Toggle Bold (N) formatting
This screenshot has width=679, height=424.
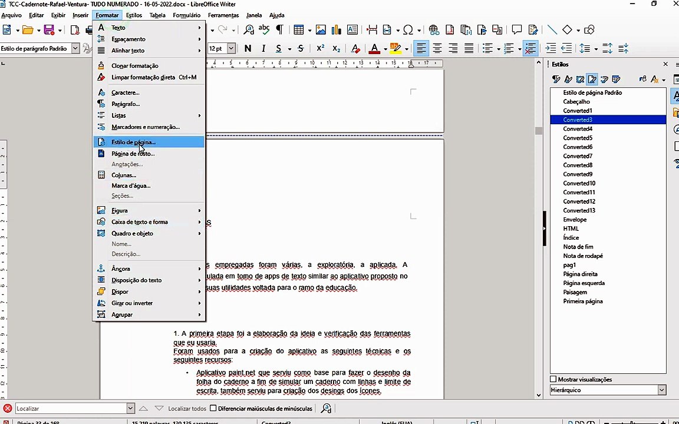(248, 48)
